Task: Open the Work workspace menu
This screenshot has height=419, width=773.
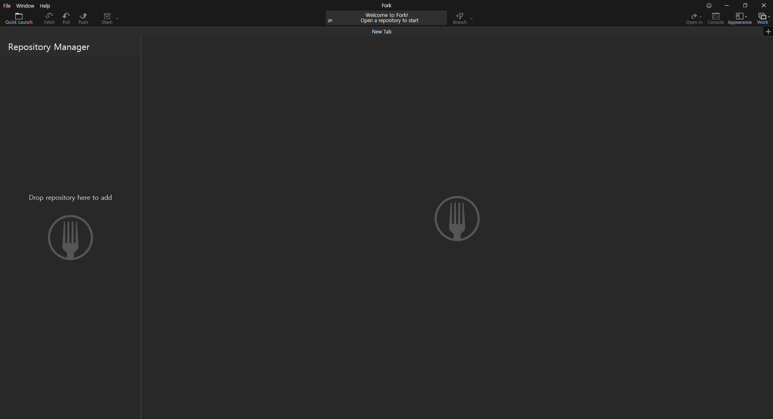Action: coord(763,18)
